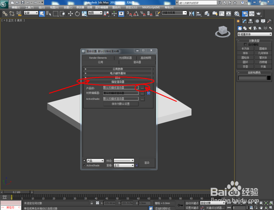Click the Unlink Selection icon
This screenshot has width=274, height=210.
pyautogui.click(x=12, y=13)
